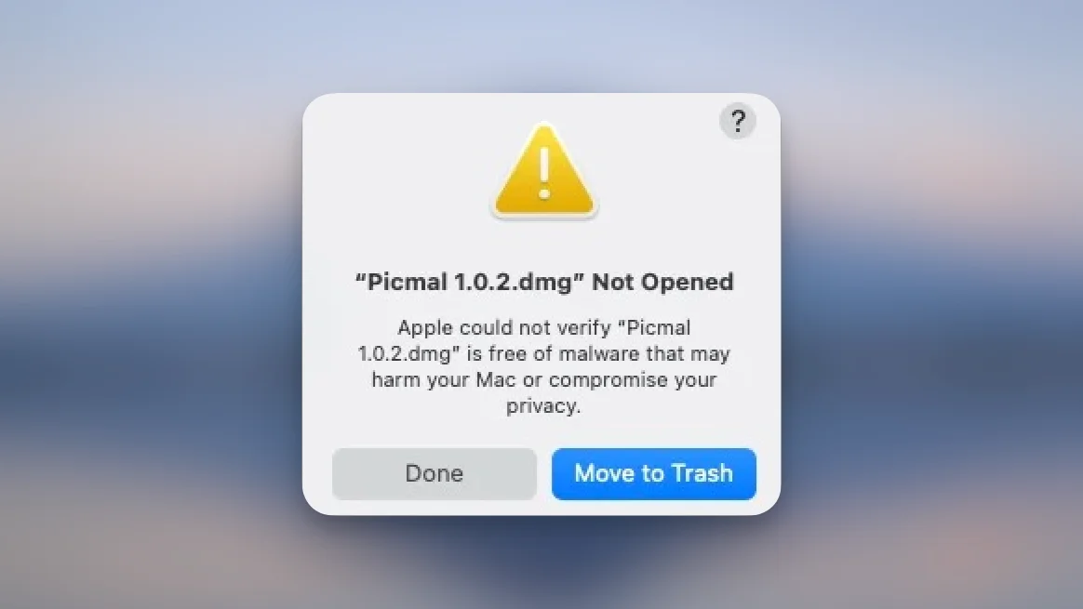This screenshot has width=1083, height=609.
Task: Click the word "compromise" in the message
Action: pos(608,379)
